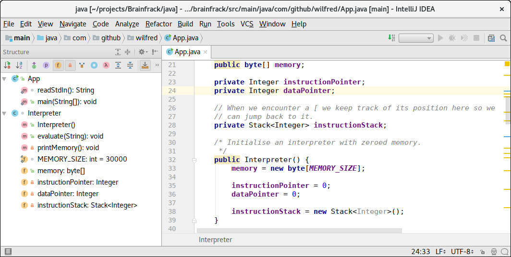Image resolution: width=511 pixels, height=257 pixels.
Task: Select evaluate(String) method in Structure tree
Action: [70, 136]
